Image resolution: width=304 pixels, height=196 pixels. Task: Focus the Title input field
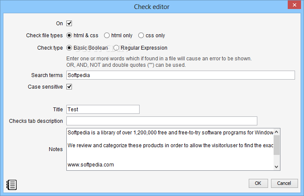pyautogui.click(x=103, y=110)
